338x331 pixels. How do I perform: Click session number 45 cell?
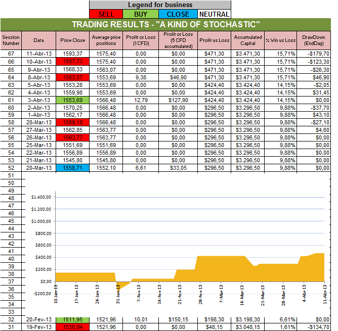coord(11,221)
